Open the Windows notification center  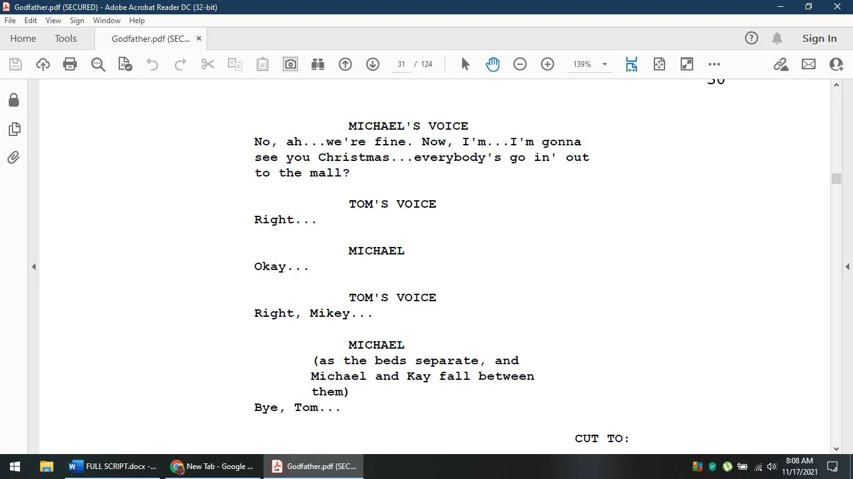coord(832,467)
